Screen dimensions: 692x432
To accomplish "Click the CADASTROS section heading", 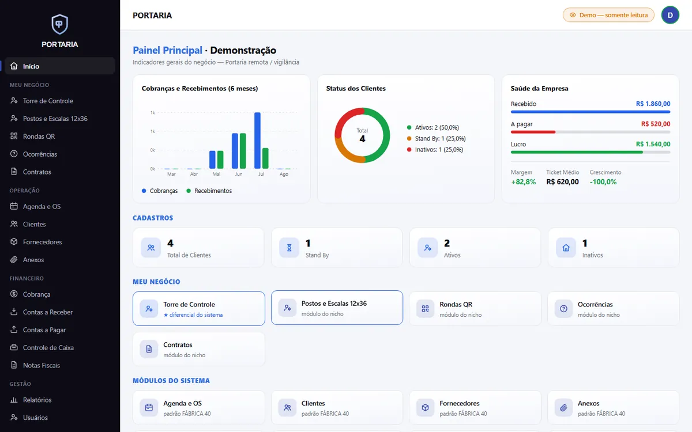I will tap(153, 218).
